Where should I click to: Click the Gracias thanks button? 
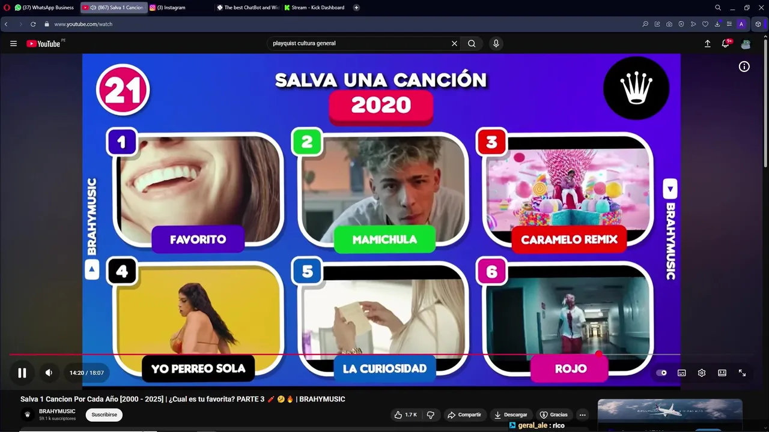pyautogui.click(x=554, y=415)
